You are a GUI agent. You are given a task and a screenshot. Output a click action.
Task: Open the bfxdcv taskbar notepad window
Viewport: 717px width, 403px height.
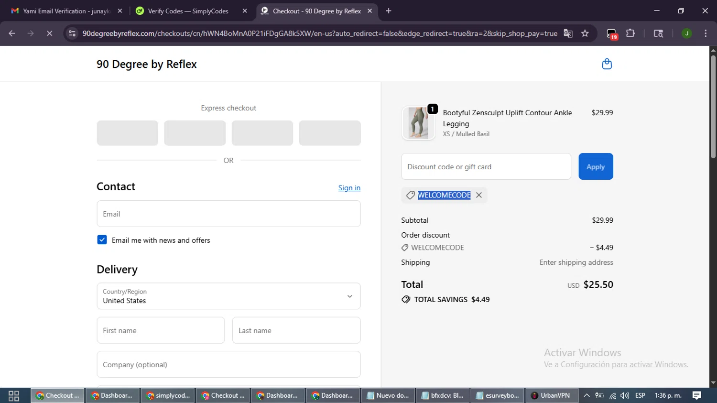coord(443,395)
